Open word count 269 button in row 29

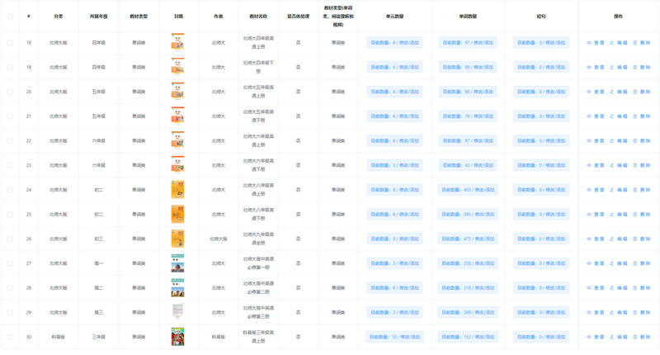(x=468, y=312)
